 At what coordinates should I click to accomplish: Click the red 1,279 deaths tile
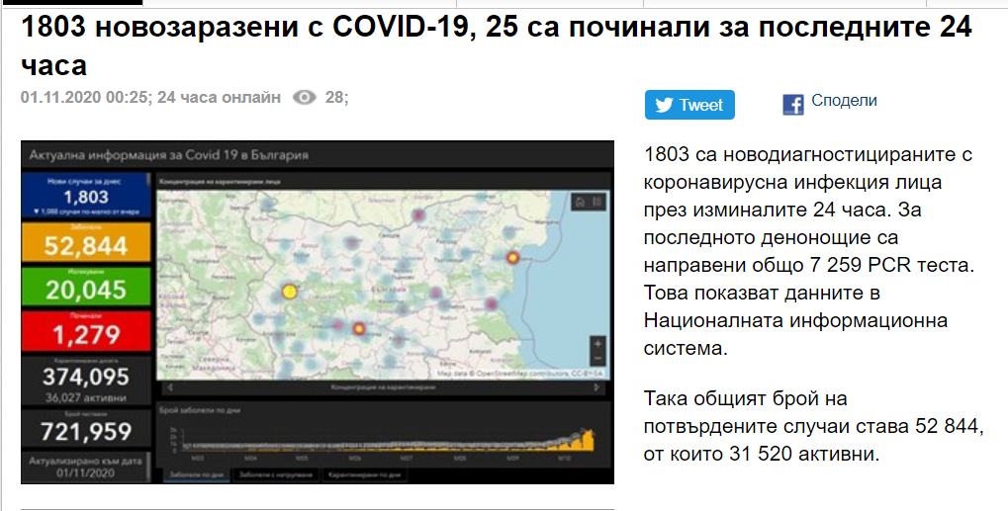pos(86,331)
